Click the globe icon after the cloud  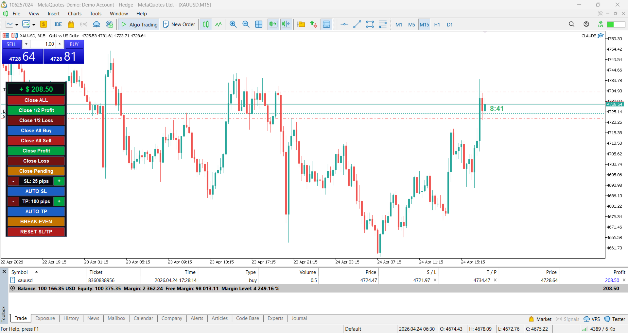click(110, 24)
